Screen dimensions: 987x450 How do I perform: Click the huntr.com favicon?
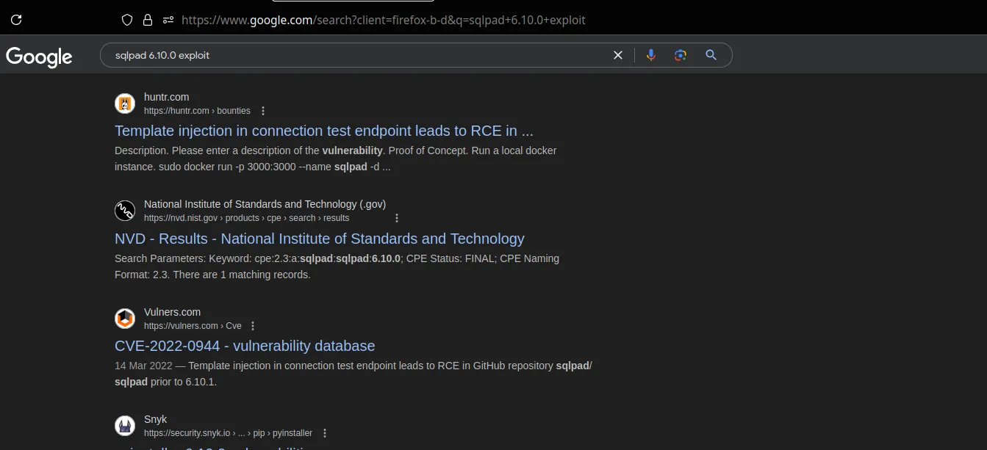125,104
